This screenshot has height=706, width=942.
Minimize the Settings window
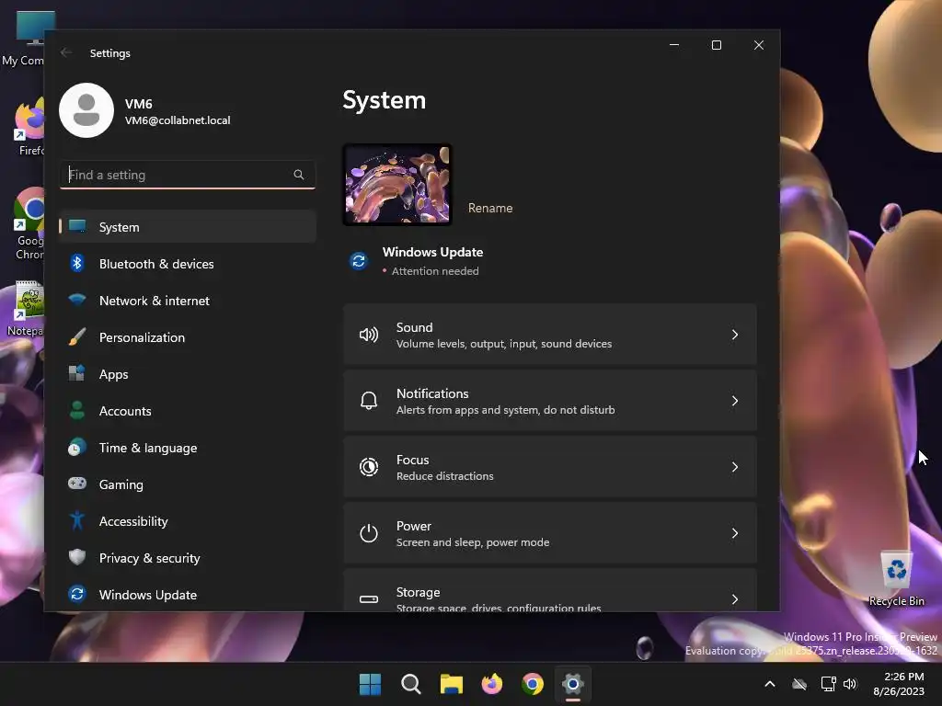point(674,45)
